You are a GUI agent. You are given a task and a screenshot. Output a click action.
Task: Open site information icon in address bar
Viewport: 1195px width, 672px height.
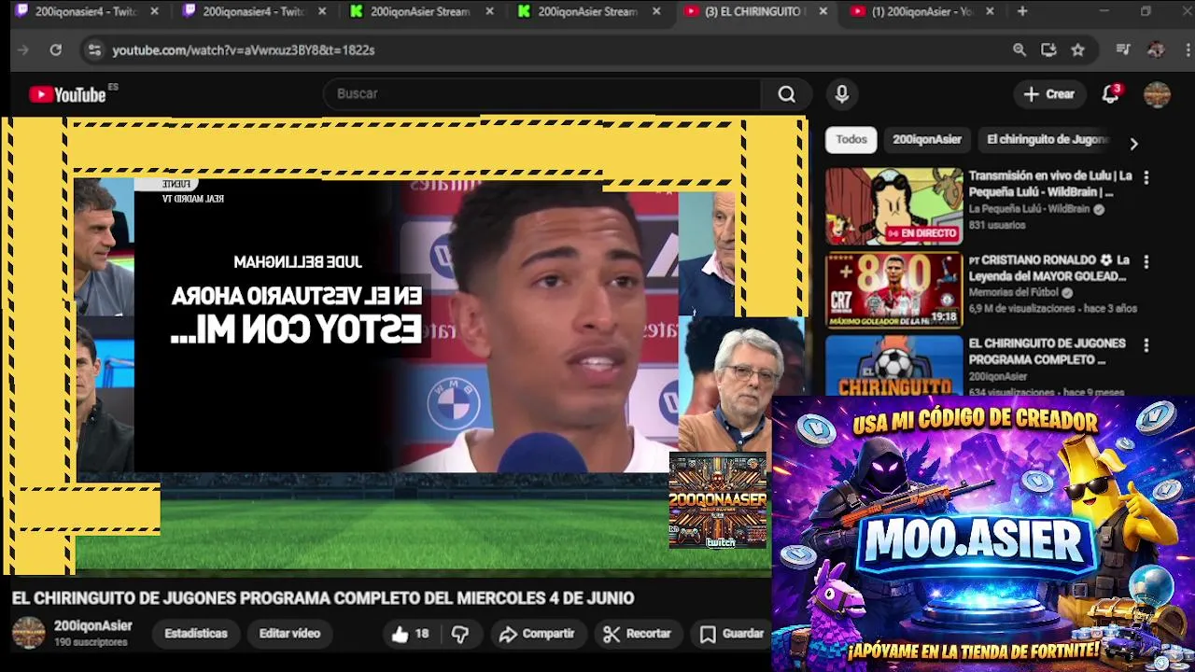pos(93,49)
